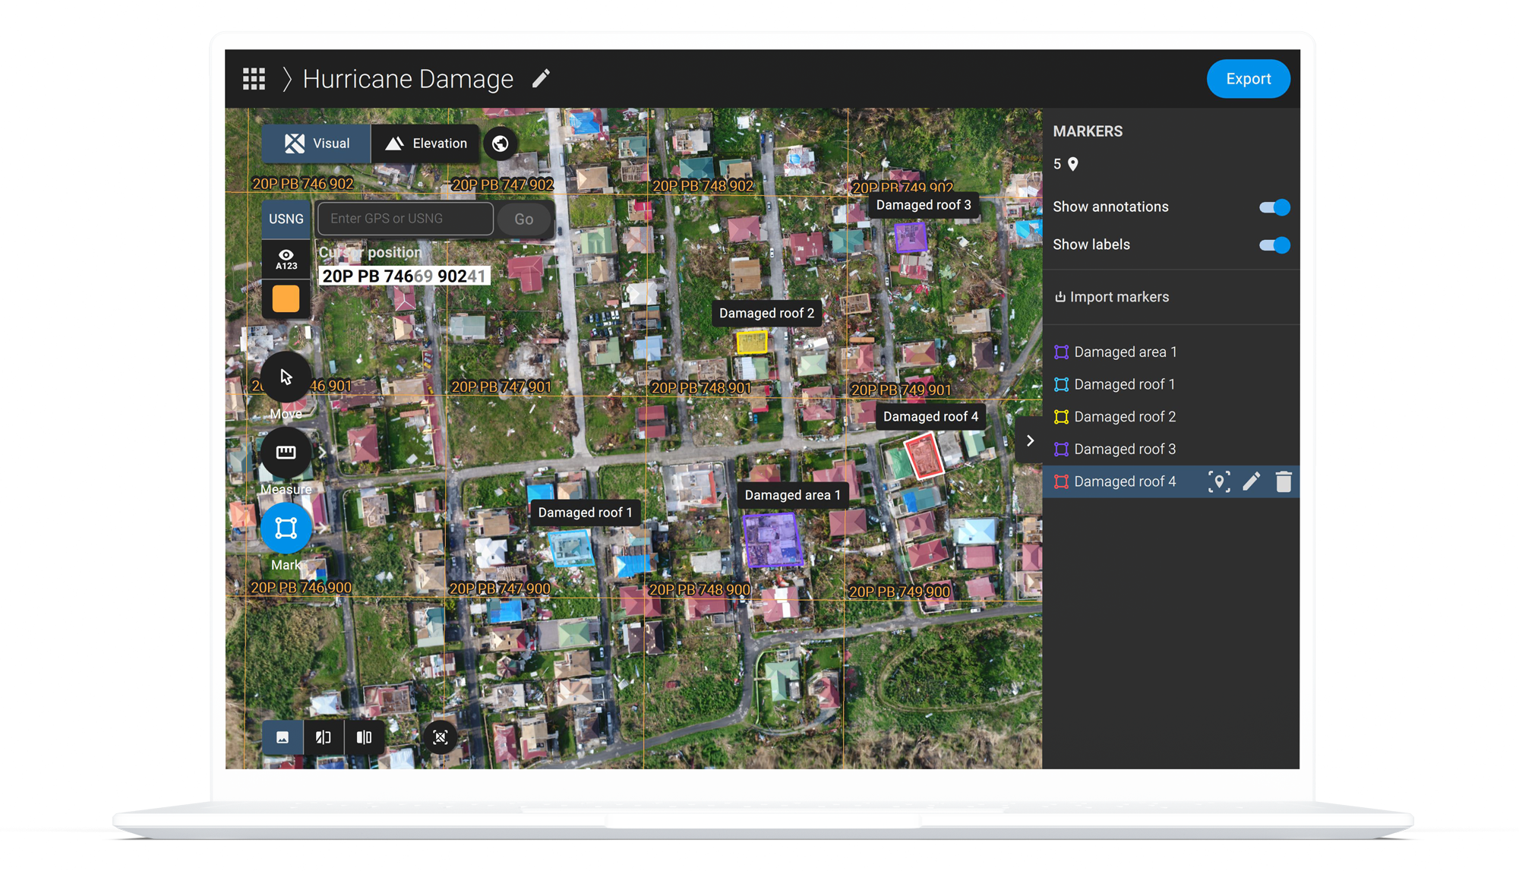Collapse the markers side panel chevron

(x=1030, y=440)
